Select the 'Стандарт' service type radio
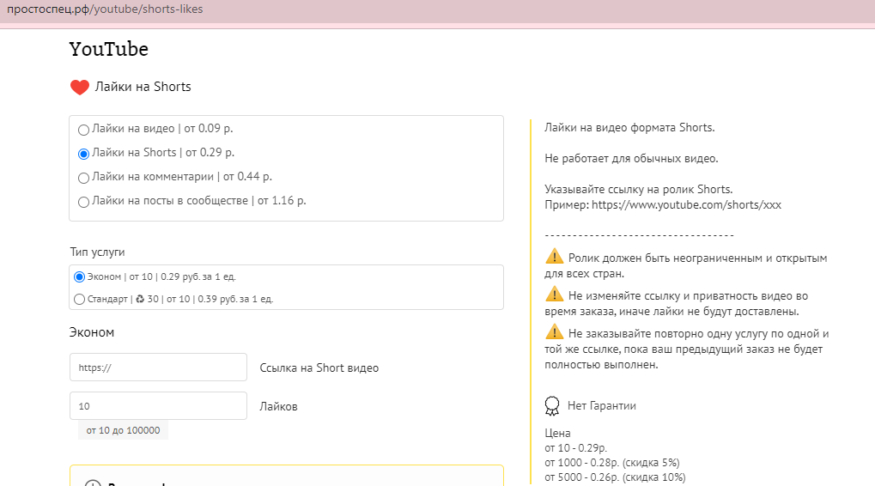875x486 pixels. [x=79, y=299]
